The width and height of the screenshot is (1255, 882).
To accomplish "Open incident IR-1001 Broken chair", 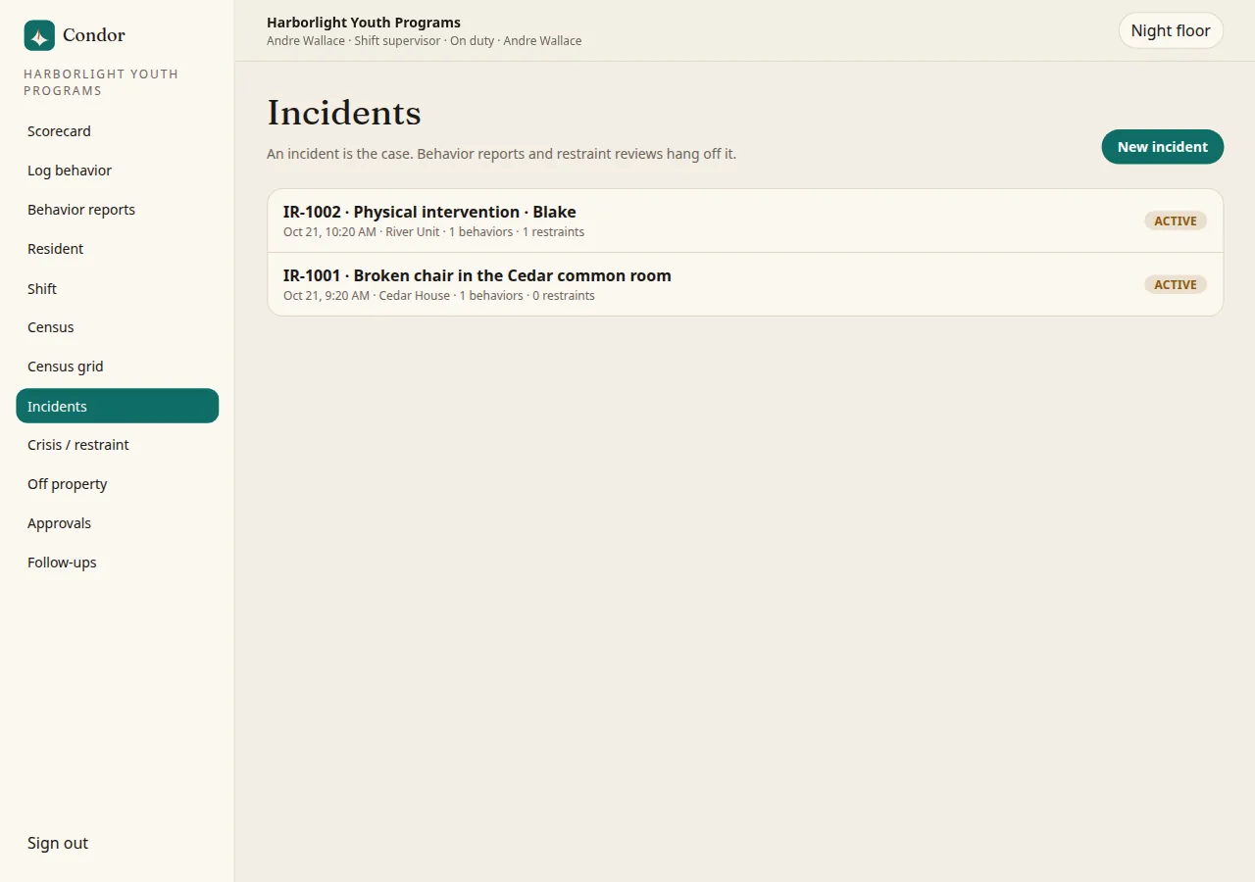I will [x=745, y=284].
